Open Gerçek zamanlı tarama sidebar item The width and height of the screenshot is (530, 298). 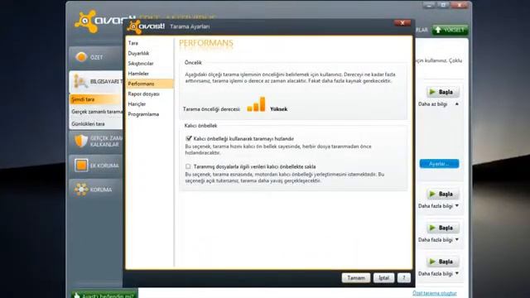97,112
